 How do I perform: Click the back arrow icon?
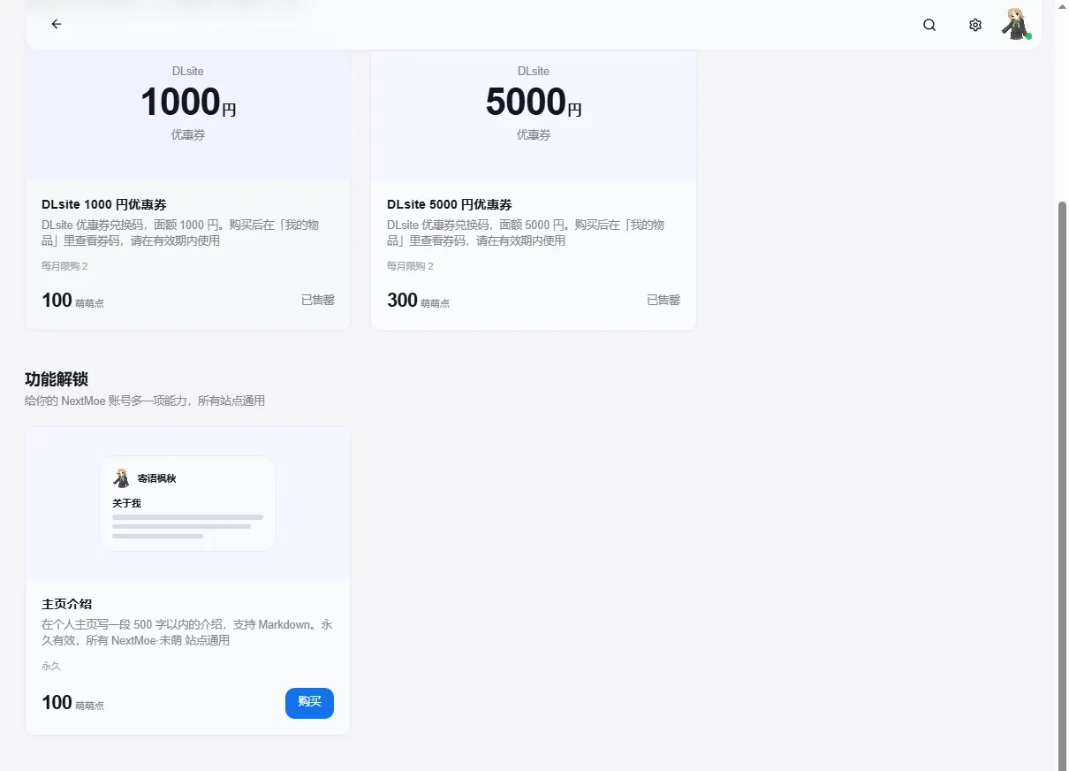(57, 25)
